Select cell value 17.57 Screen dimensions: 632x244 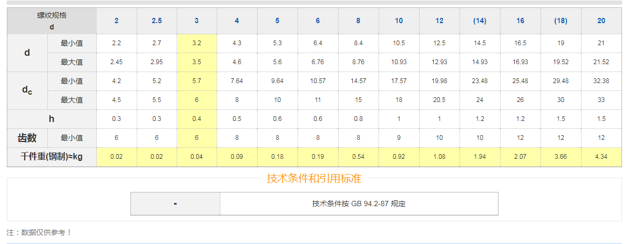click(399, 81)
